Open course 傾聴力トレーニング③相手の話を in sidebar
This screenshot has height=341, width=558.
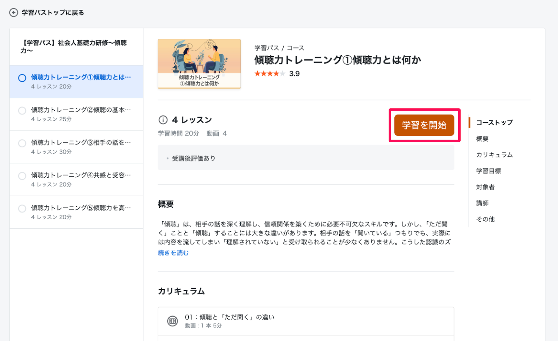(76, 147)
